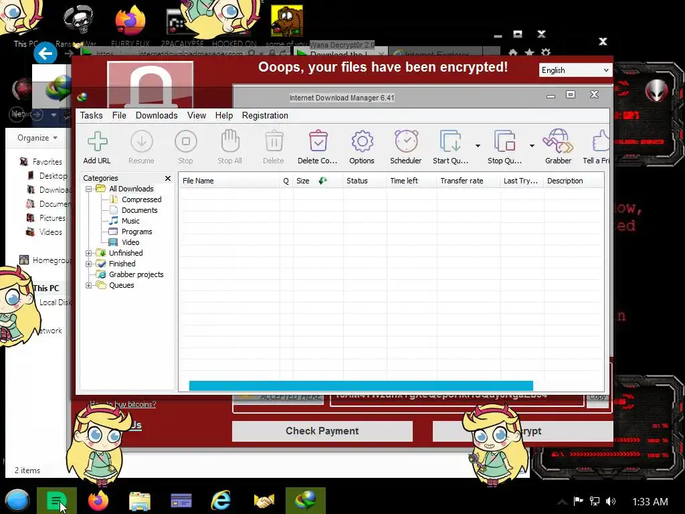The width and height of the screenshot is (685, 514).
Task: Click the 1:33 AM clock
Action: (x=650, y=502)
